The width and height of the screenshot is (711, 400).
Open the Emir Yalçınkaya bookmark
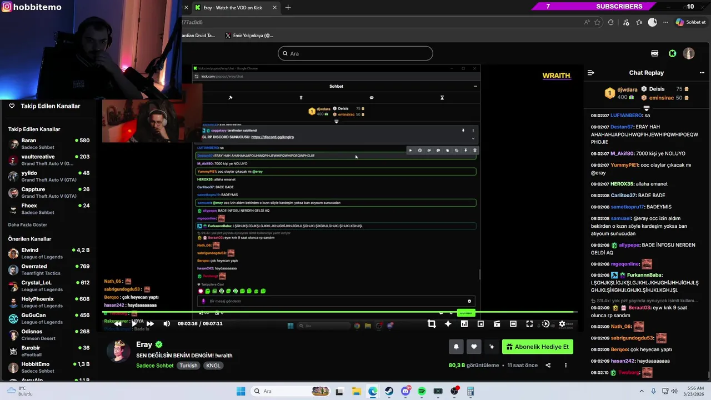tap(249, 36)
